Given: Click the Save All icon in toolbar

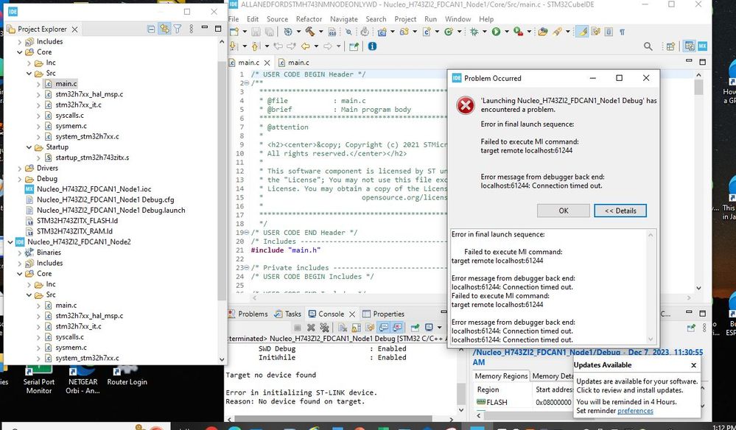Looking at the screenshot, I should (x=270, y=32).
